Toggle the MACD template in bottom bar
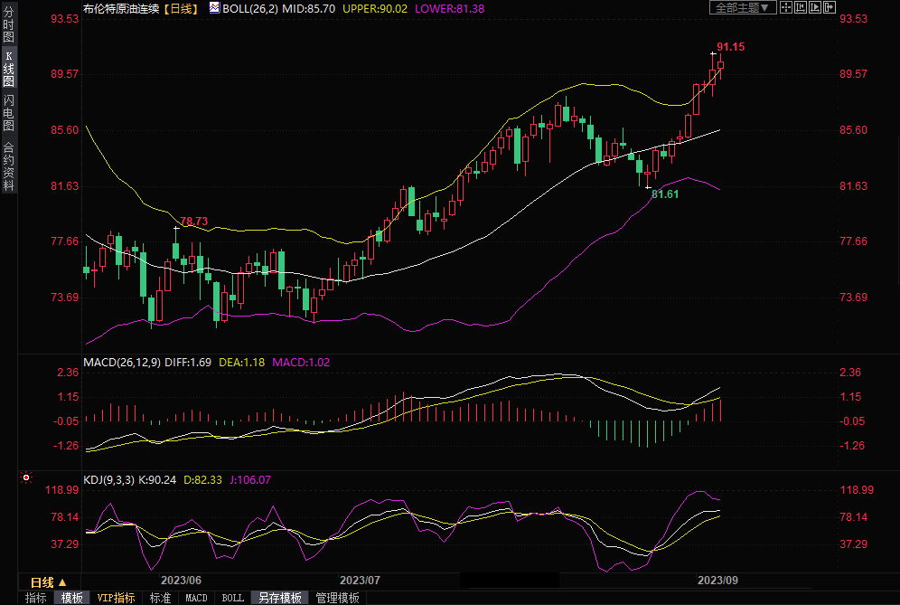The width and height of the screenshot is (900, 605). coord(196,598)
